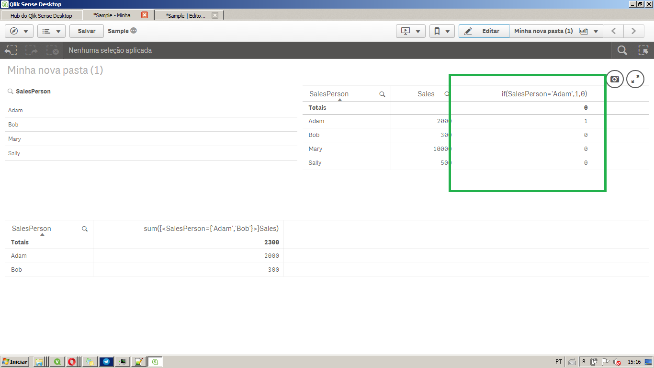Open the Iniciar start menu

click(x=15, y=362)
